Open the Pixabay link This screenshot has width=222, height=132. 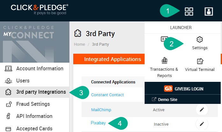[x=98, y=123]
